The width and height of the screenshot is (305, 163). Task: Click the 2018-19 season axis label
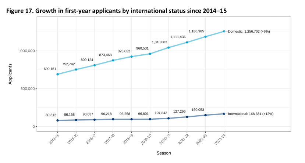click(128, 139)
